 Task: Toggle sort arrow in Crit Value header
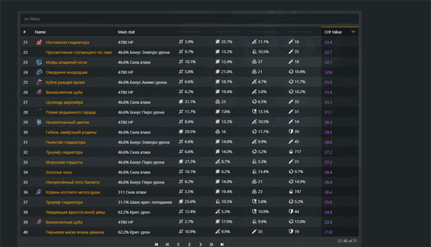tap(353, 32)
